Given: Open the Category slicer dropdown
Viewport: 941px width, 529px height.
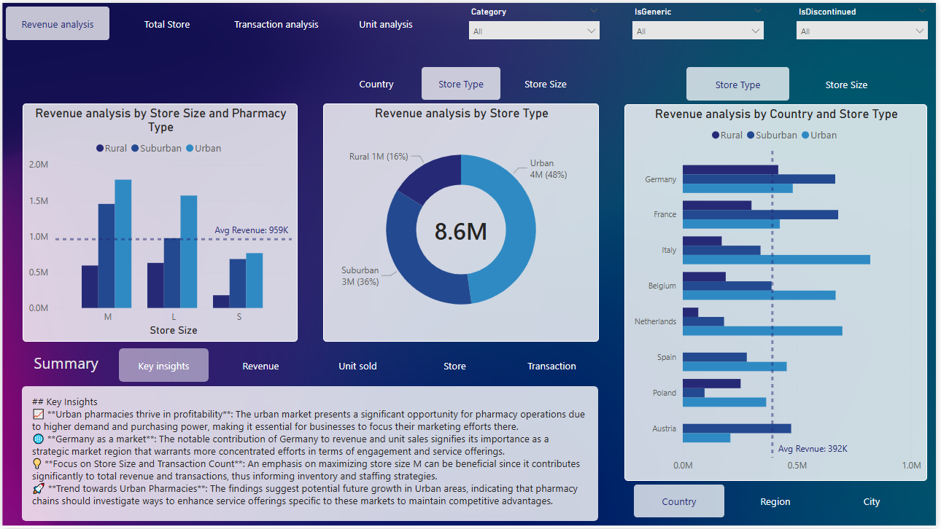Looking at the screenshot, I should click(534, 31).
